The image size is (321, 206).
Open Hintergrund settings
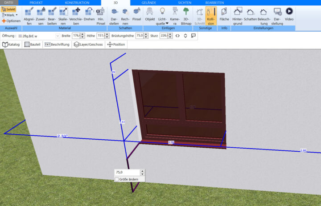[238, 16]
